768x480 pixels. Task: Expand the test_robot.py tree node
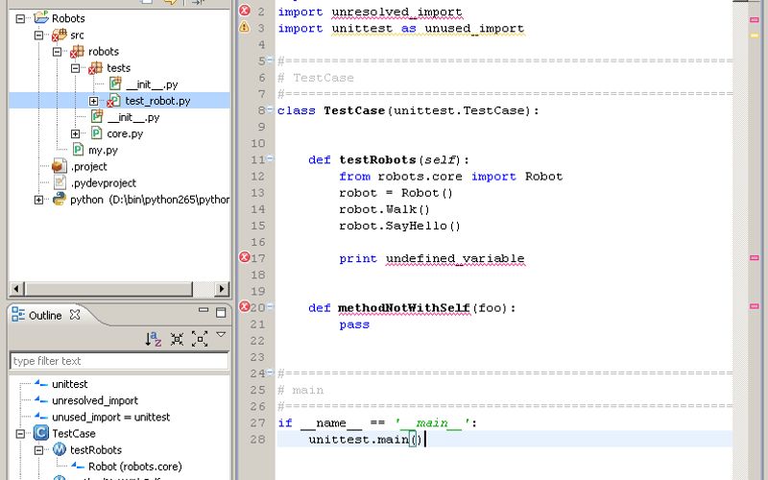pyautogui.click(x=94, y=101)
